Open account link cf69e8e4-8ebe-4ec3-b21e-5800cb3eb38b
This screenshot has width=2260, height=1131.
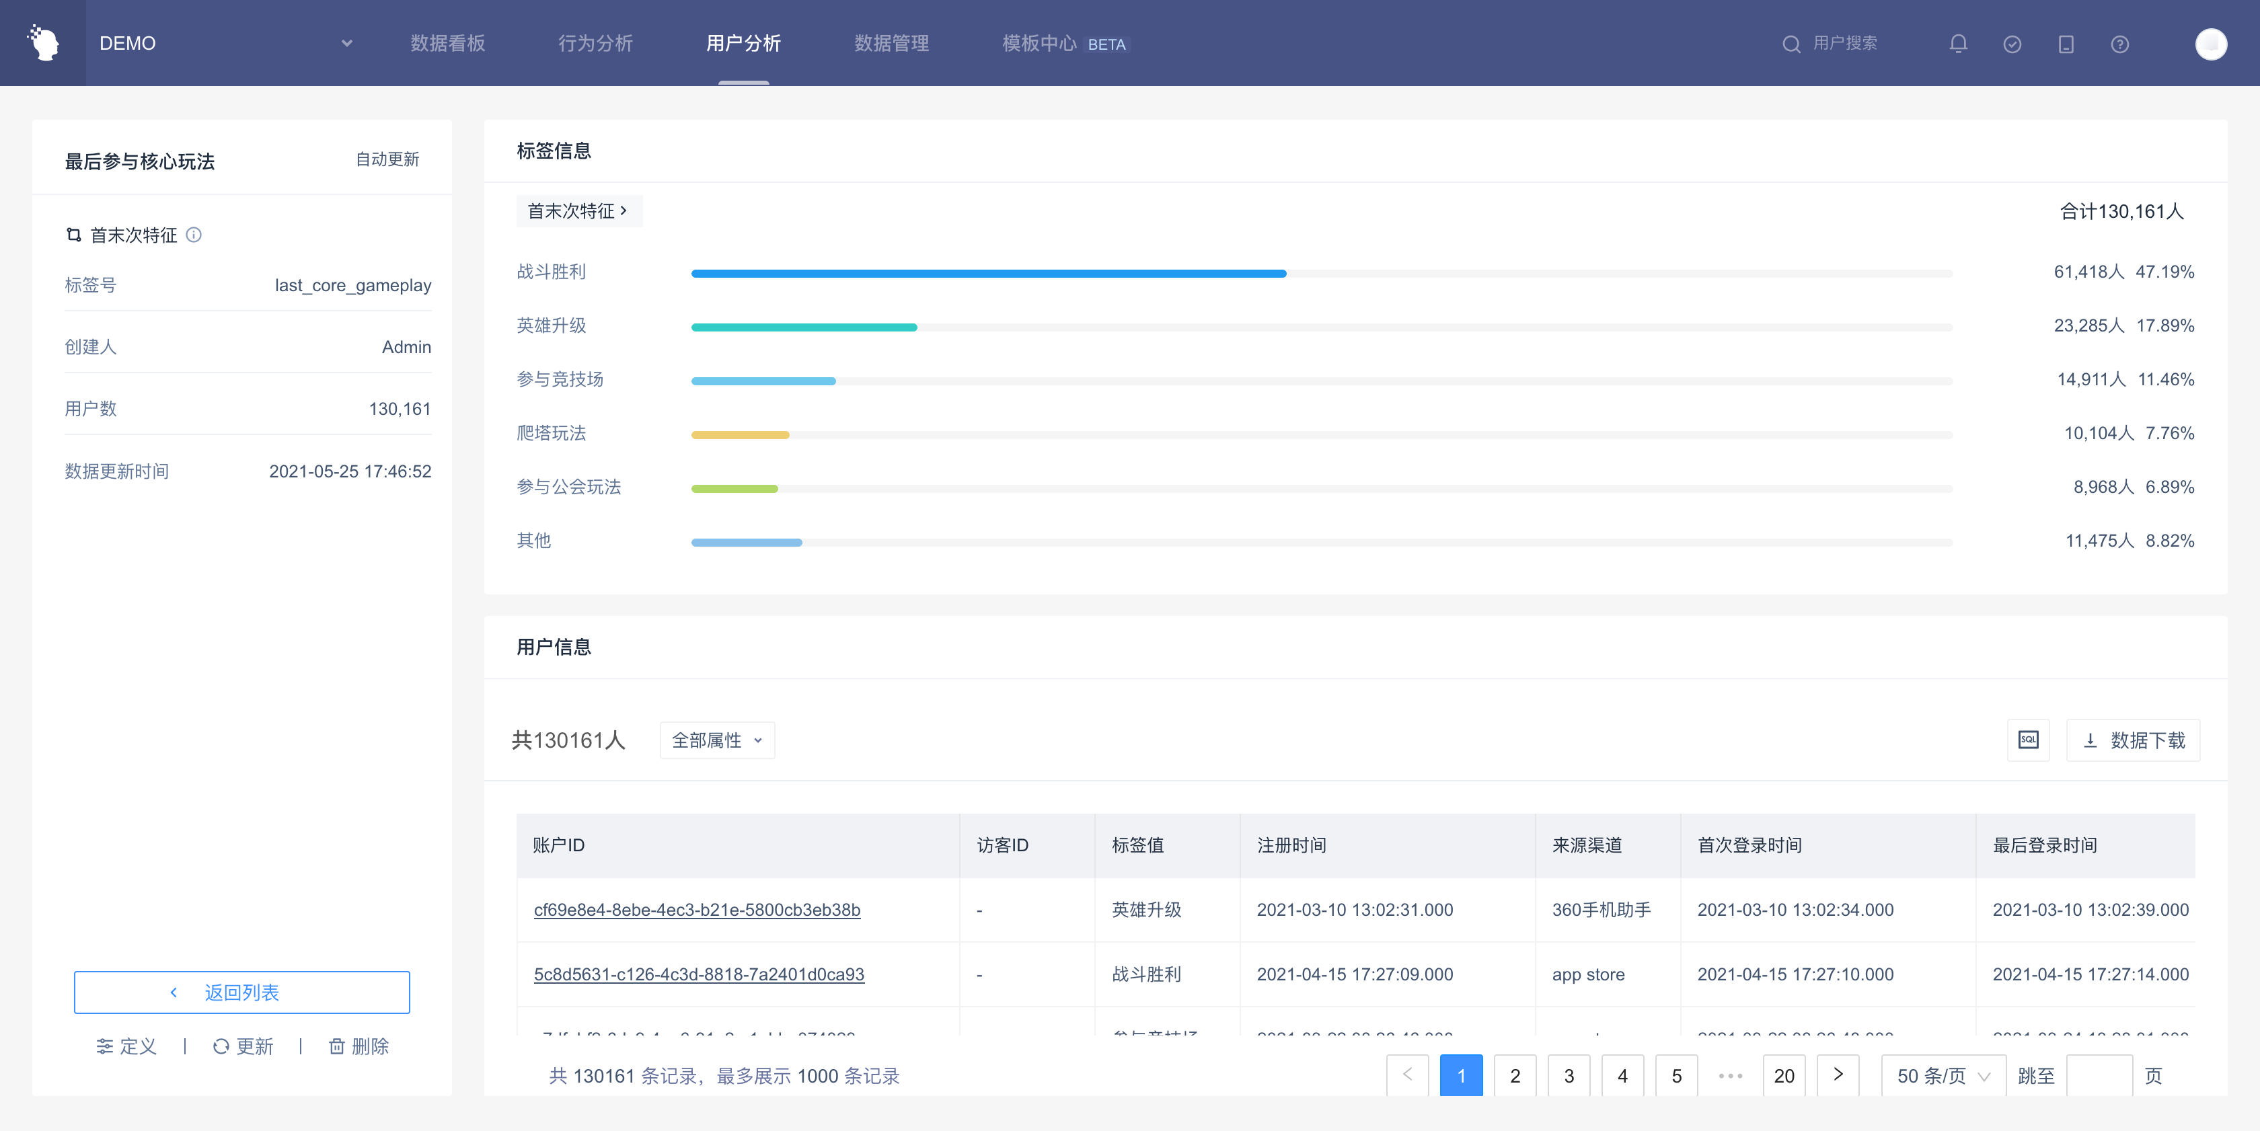pos(697,910)
